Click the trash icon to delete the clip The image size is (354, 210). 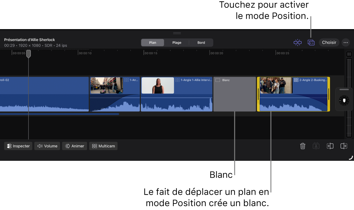[303, 146]
